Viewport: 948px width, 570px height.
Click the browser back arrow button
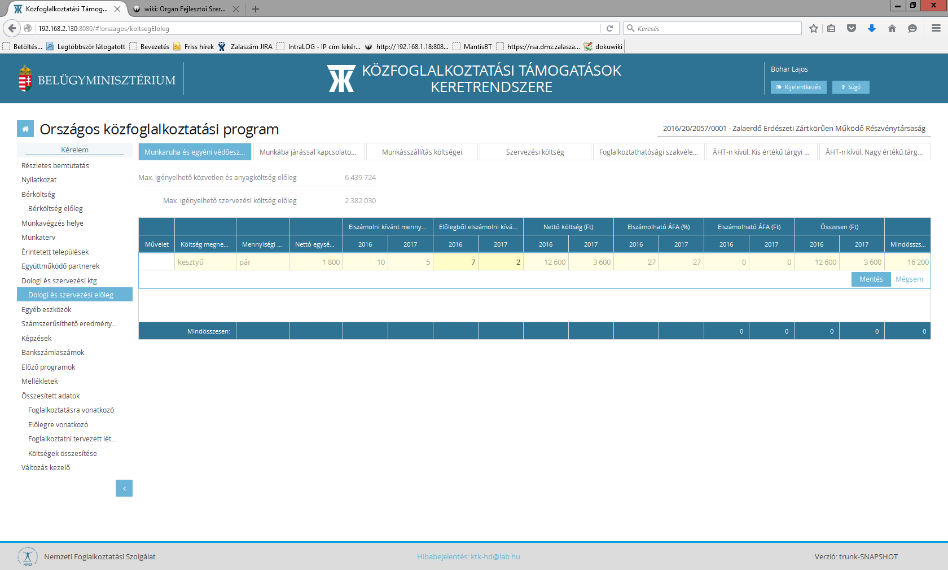[x=12, y=28]
